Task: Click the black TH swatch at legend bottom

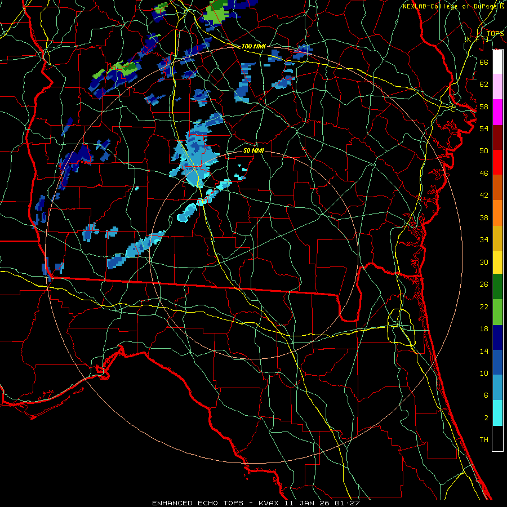Action: (x=497, y=438)
